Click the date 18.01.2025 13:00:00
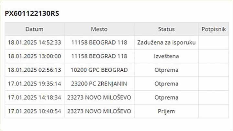Viewport: 233px width, 131px height. [x=34, y=56]
